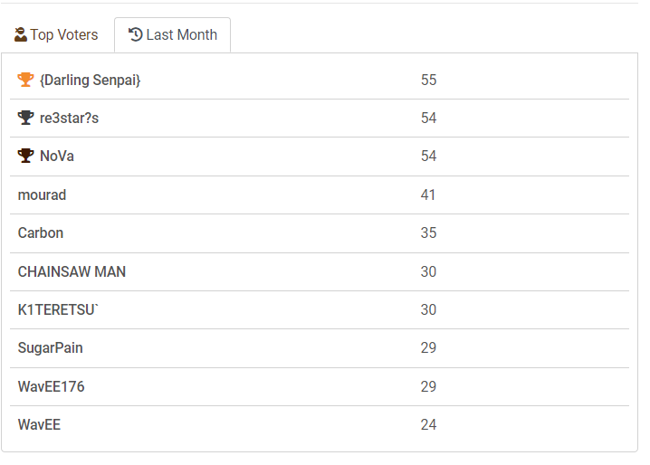Click the NoVa username
This screenshot has width=650, height=465.
[x=57, y=156]
